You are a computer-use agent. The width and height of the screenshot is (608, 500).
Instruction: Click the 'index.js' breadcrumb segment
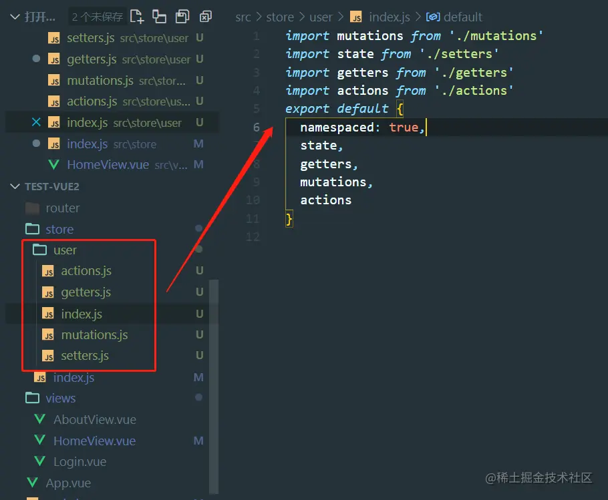coord(390,17)
